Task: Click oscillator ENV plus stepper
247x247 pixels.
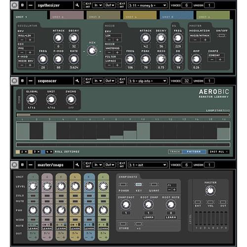Action: tap(30, 40)
